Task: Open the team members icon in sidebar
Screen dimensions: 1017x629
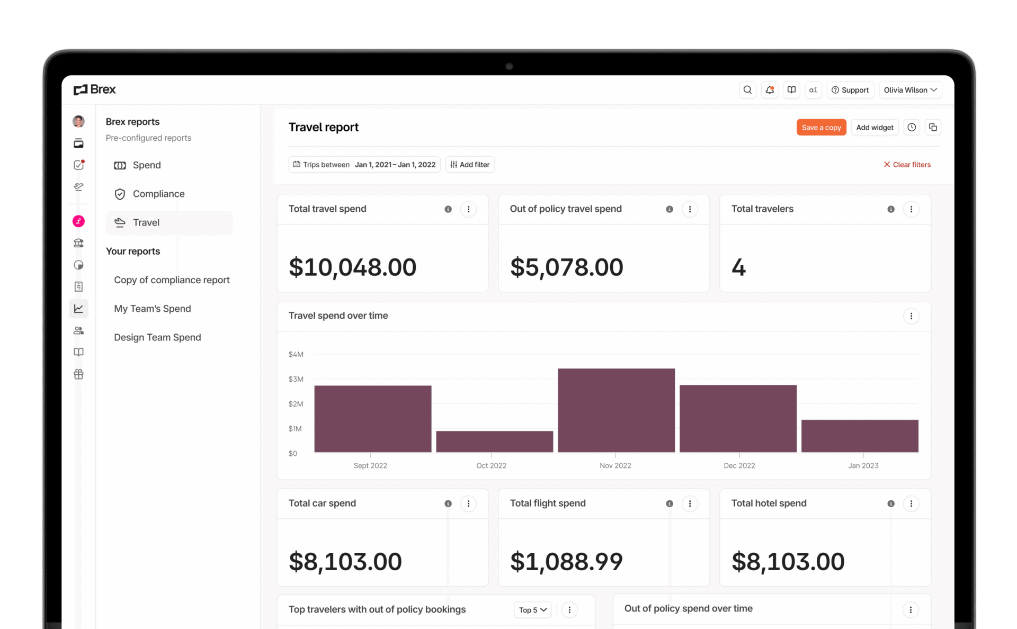Action: coord(78,330)
